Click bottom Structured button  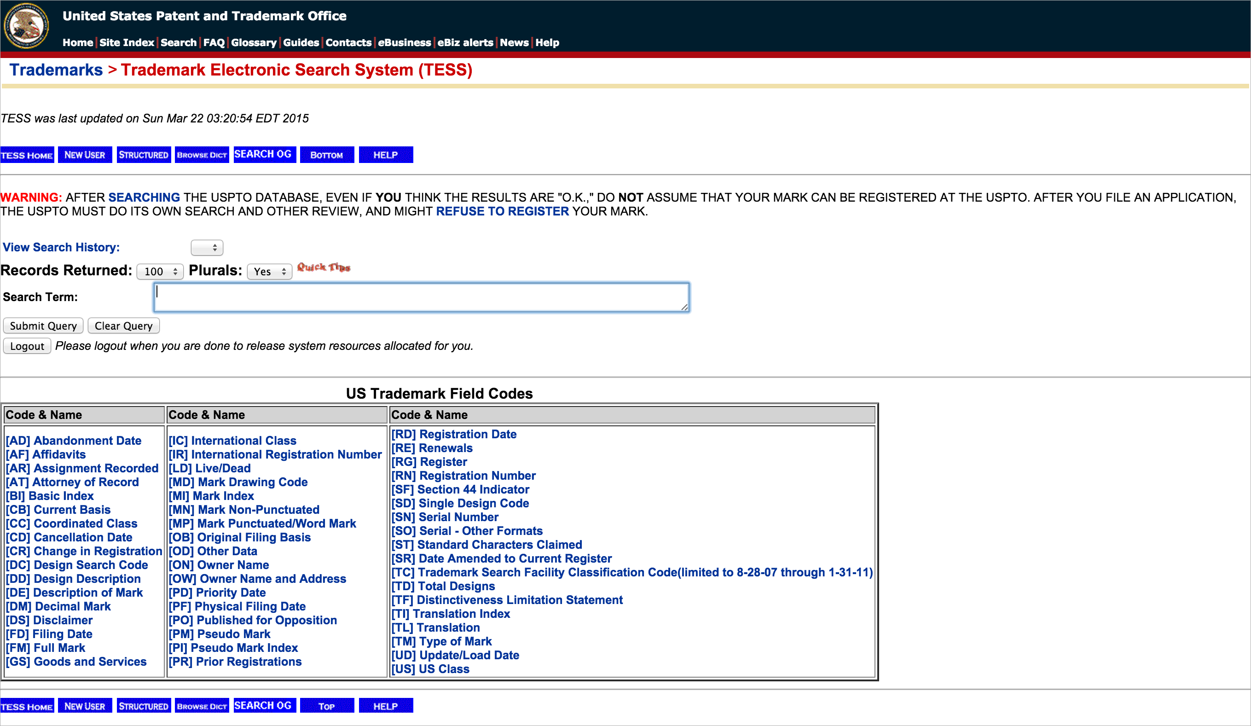point(144,706)
